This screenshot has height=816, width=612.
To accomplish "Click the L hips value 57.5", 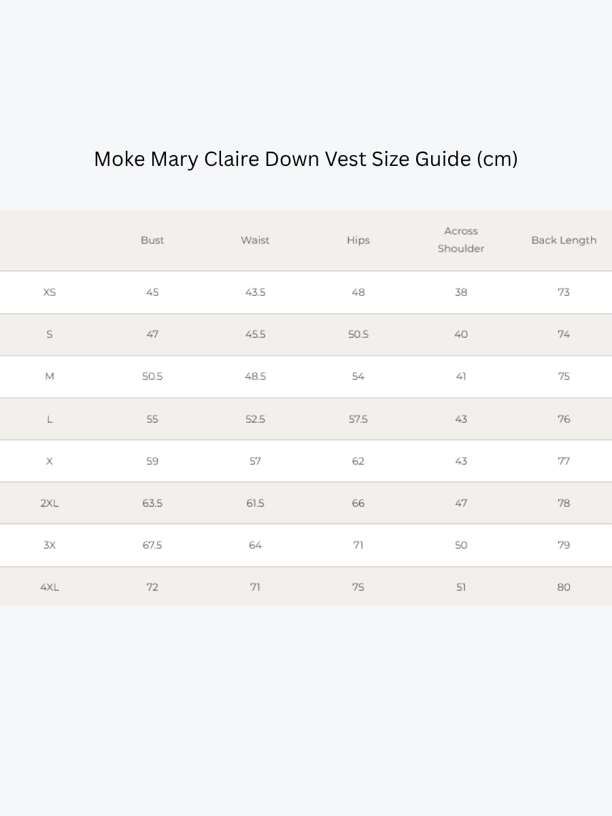I will (x=358, y=420).
